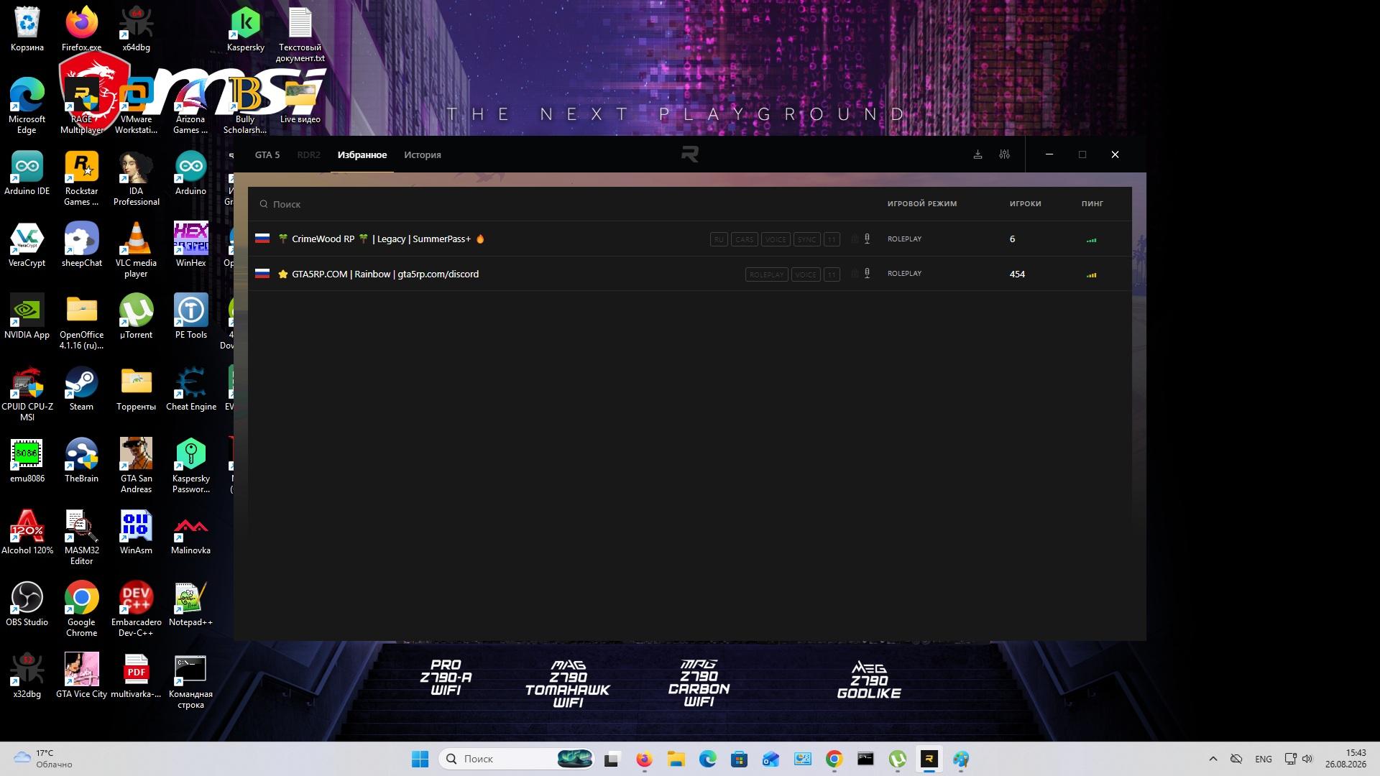Select the IDA Professional desktop icon

coord(137,178)
